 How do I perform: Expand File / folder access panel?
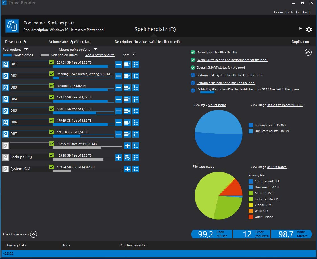click(x=34, y=234)
